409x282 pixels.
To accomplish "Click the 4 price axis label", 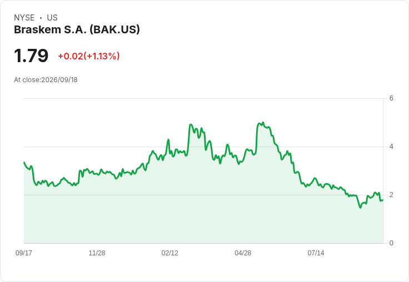I will click(x=391, y=147).
